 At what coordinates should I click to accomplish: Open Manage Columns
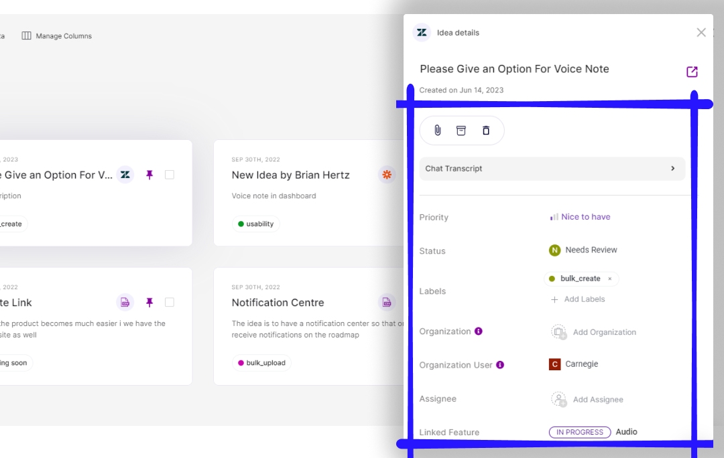point(57,36)
